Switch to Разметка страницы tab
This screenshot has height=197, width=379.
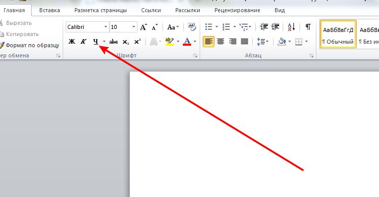(100, 10)
